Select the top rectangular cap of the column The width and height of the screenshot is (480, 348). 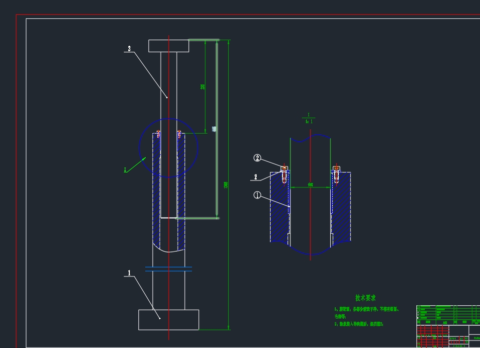tap(169, 46)
